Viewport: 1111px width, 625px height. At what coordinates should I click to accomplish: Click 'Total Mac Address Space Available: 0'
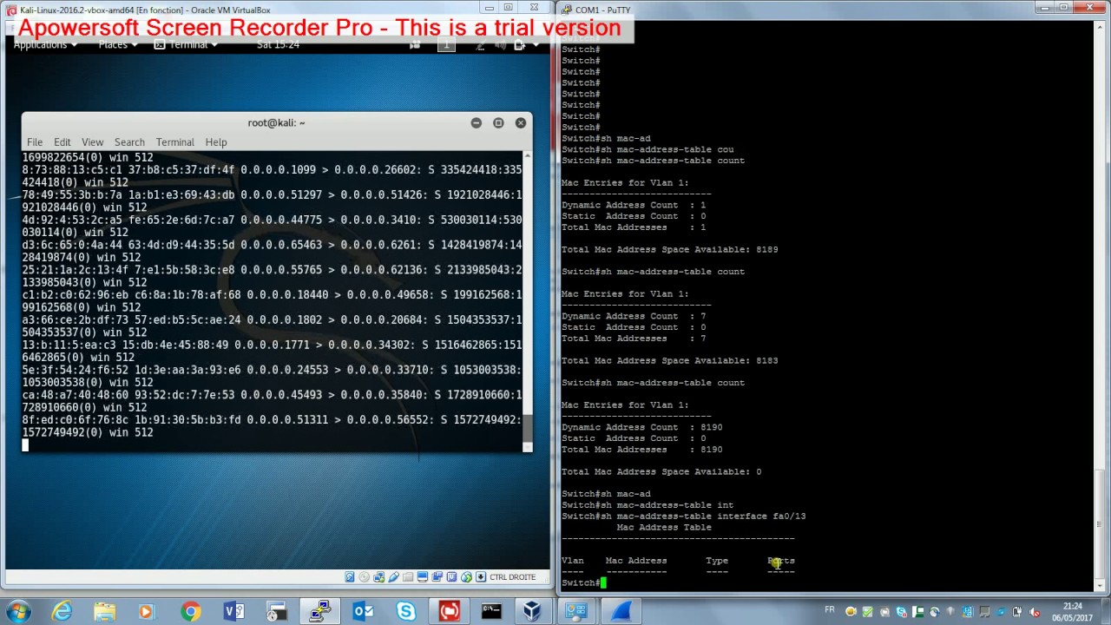click(661, 471)
